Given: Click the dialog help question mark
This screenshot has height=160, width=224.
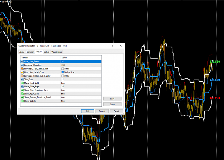Looking at the screenshot, I should click(113, 46).
